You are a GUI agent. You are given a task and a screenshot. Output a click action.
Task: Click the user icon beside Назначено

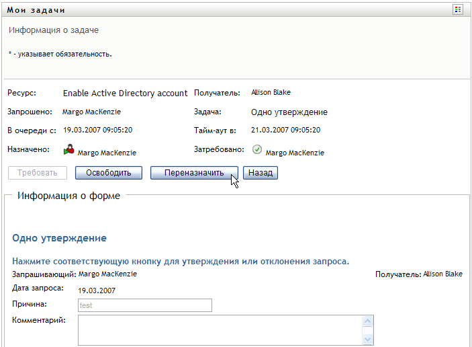68,151
